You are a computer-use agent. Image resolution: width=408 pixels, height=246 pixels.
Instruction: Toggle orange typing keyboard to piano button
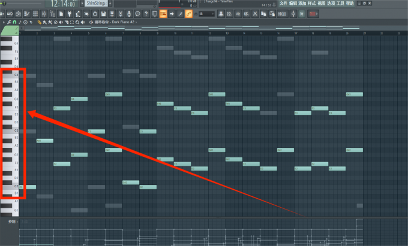tap(163, 14)
